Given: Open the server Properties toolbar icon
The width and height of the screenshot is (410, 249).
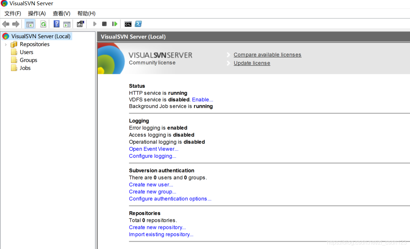Looking at the screenshot, I should pos(80,24).
